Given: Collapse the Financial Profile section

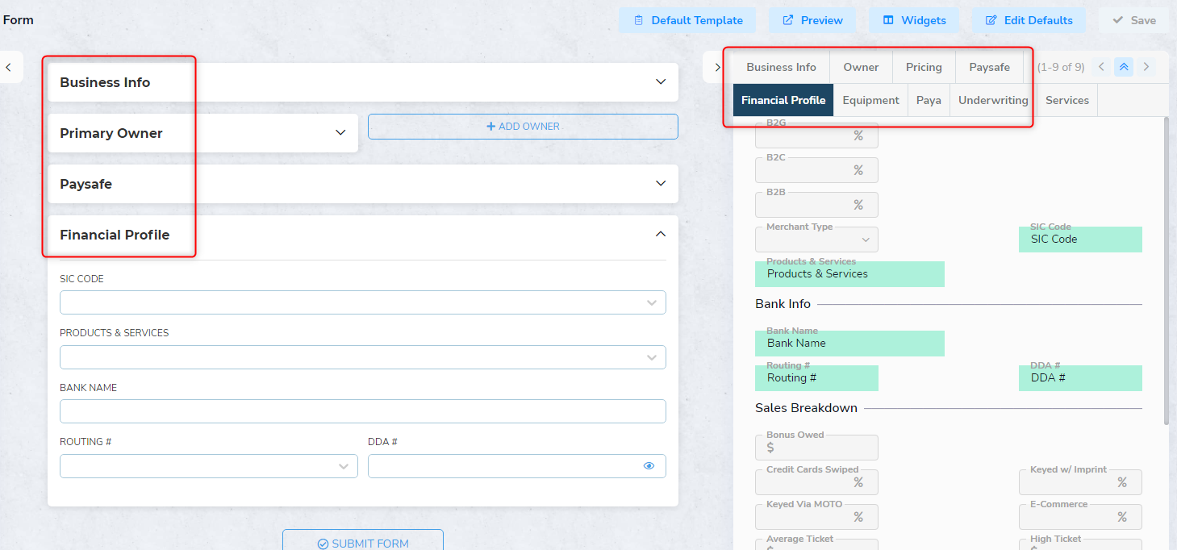Looking at the screenshot, I should pos(661,235).
